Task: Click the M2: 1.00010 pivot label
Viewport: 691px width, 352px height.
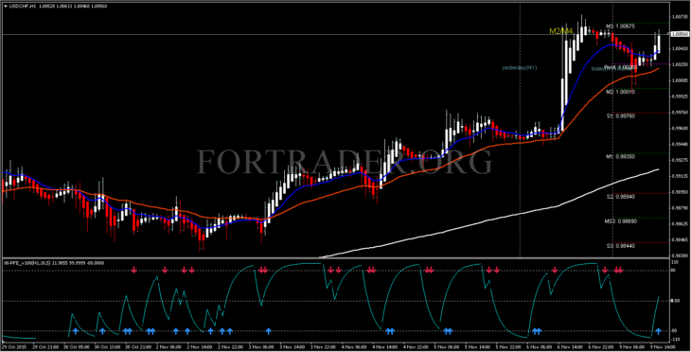Action: pyautogui.click(x=620, y=92)
